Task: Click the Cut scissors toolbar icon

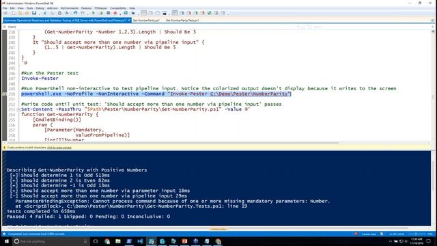Action: [44, 13]
